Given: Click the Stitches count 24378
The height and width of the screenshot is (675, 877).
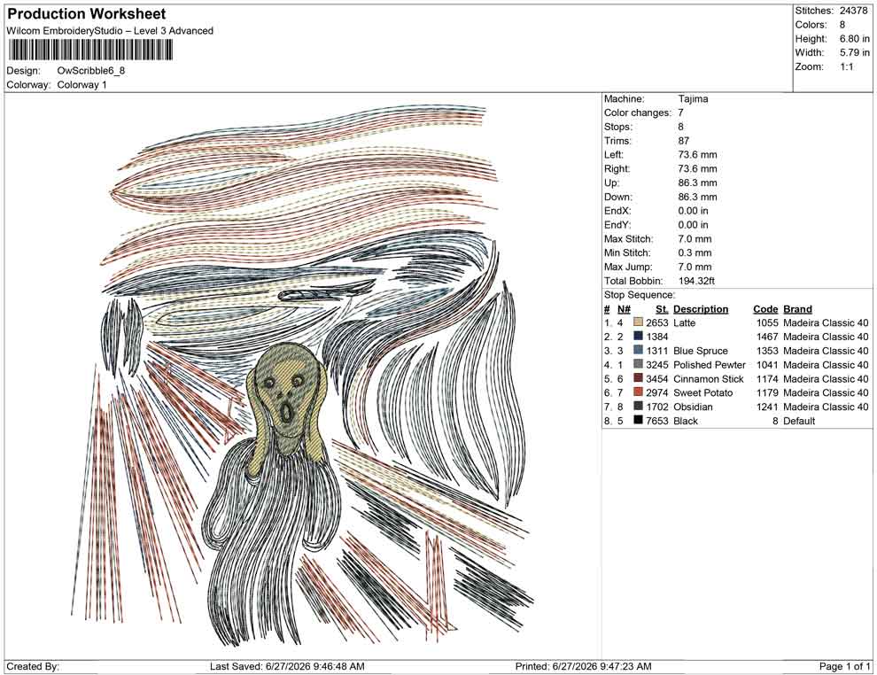Looking at the screenshot, I should tap(854, 11).
